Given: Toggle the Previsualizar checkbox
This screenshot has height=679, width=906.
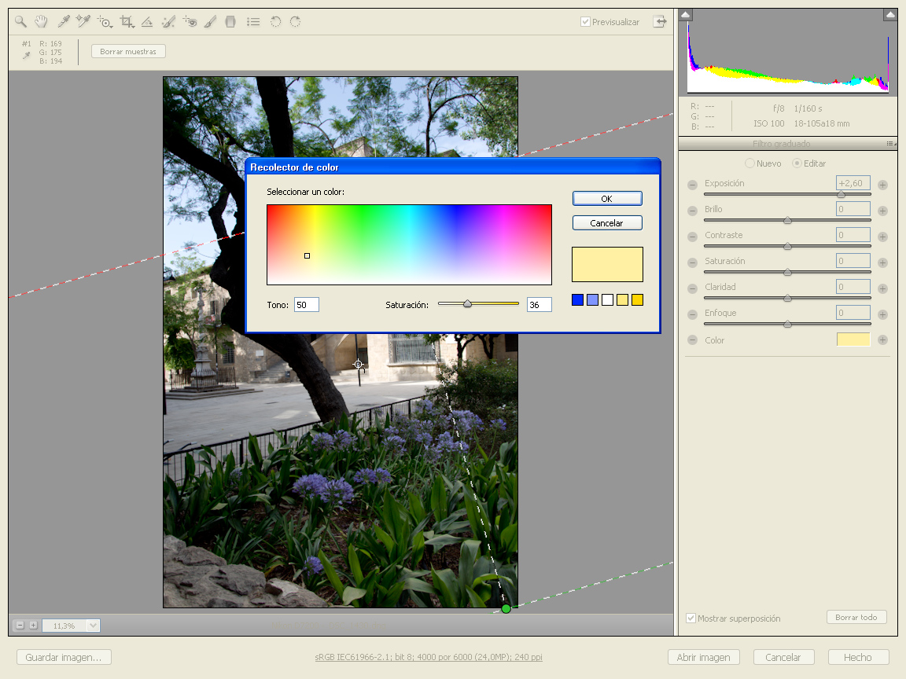Looking at the screenshot, I should [585, 22].
